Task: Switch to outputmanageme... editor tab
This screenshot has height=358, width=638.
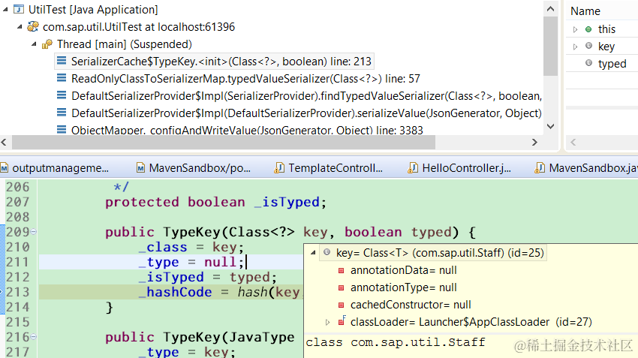Action: (x=55, y=168)
